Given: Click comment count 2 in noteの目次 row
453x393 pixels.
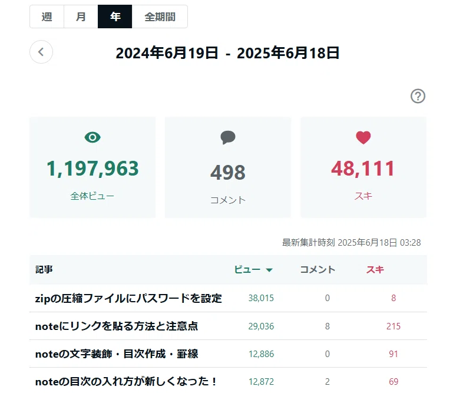Looking at the screenshot, I should pyautogui.click(x=328, y=382).
